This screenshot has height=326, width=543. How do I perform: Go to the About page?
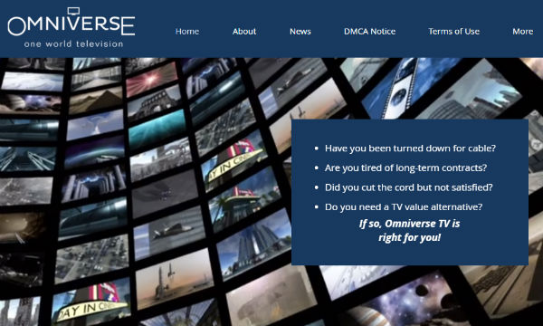tap(244, 32)
